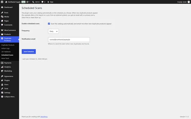This screenshot has width=191, height=119.
Task: Click the Users person icon
Action: tap(2, 84)
